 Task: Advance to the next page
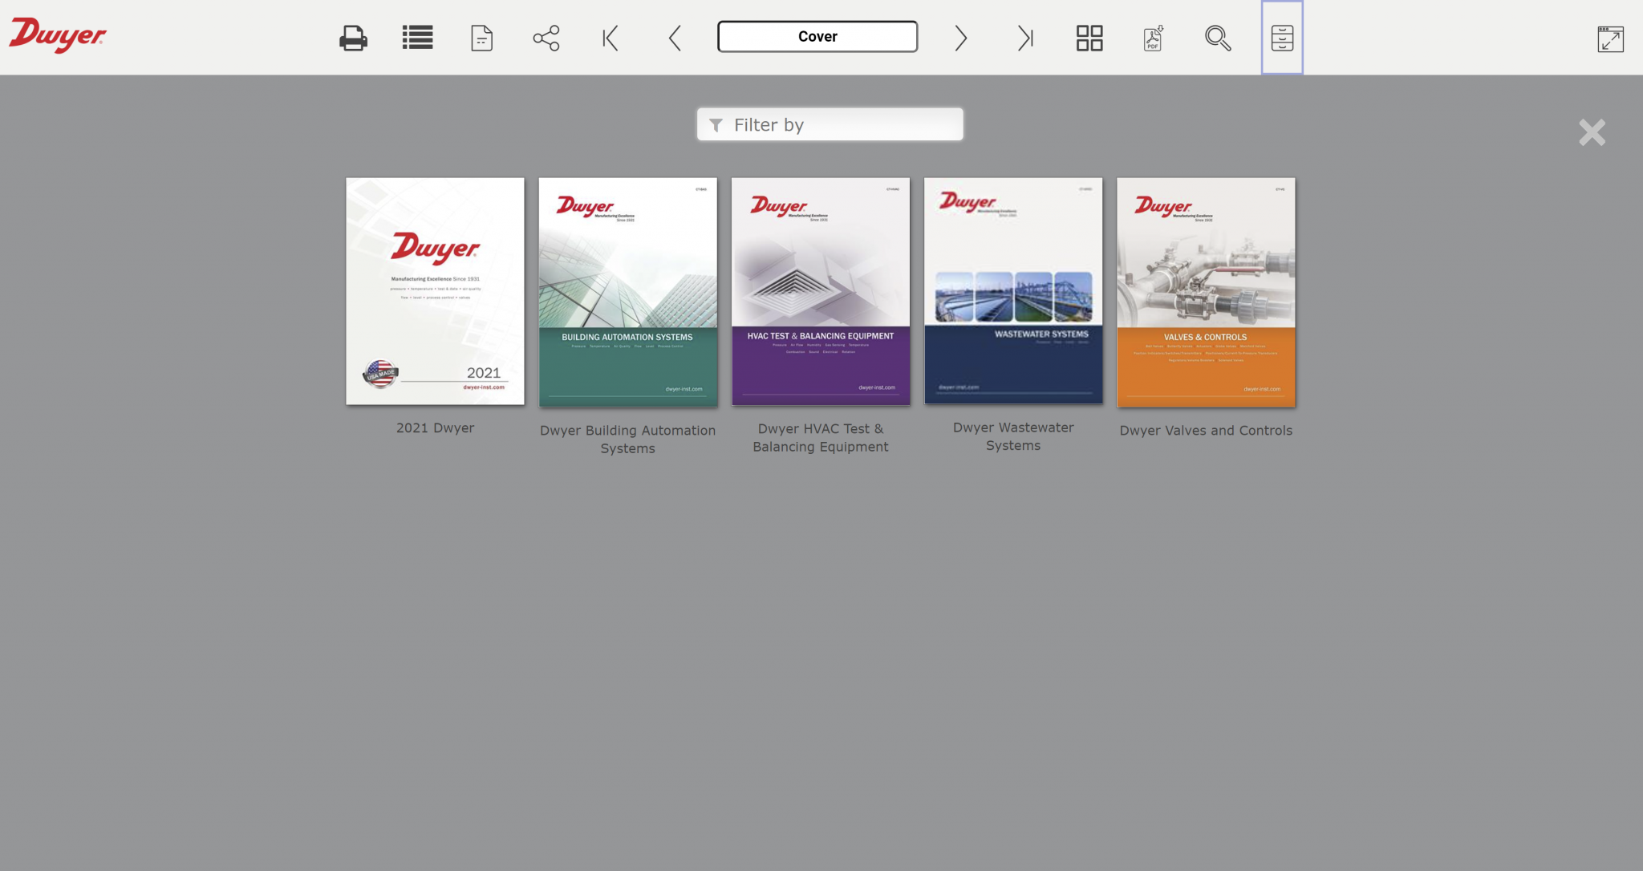coord(961,37)
